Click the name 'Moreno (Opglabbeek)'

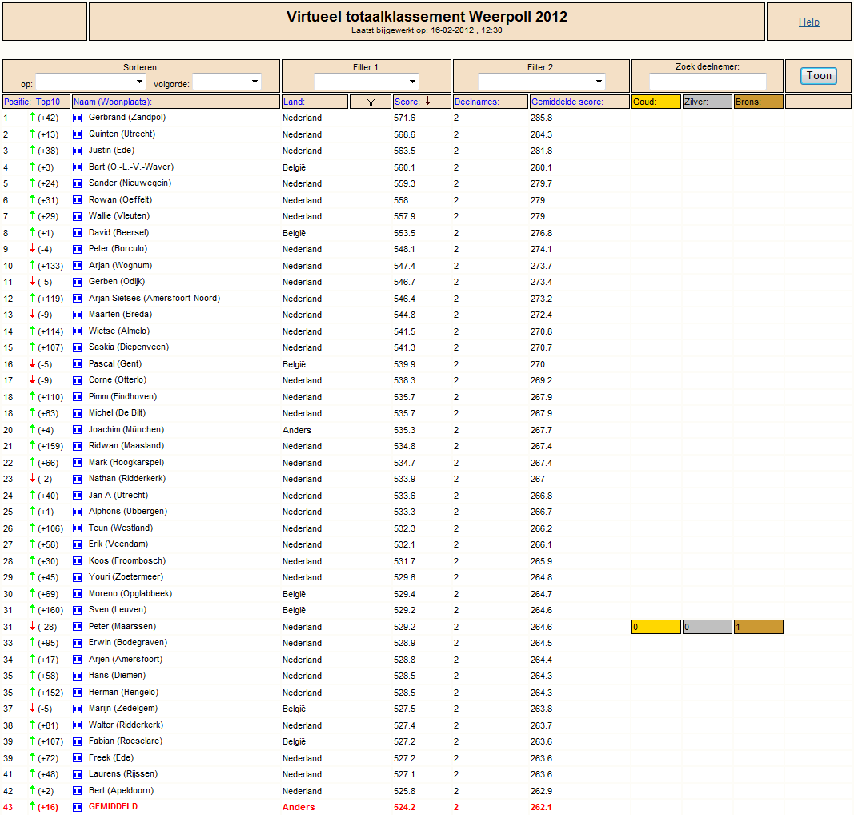[130, 594]
